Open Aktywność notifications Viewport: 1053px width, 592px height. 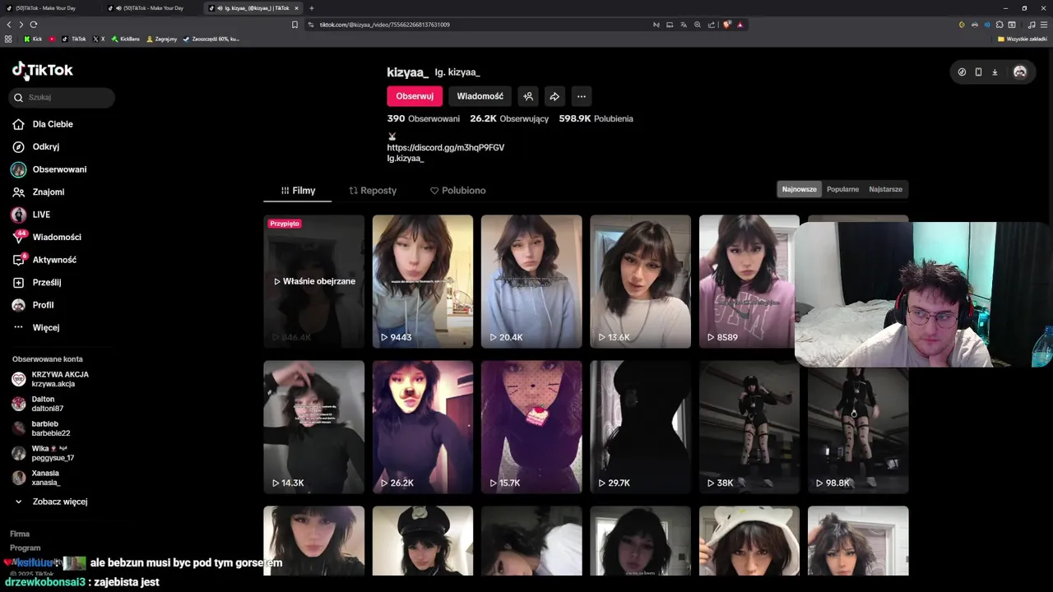[54, 260]
